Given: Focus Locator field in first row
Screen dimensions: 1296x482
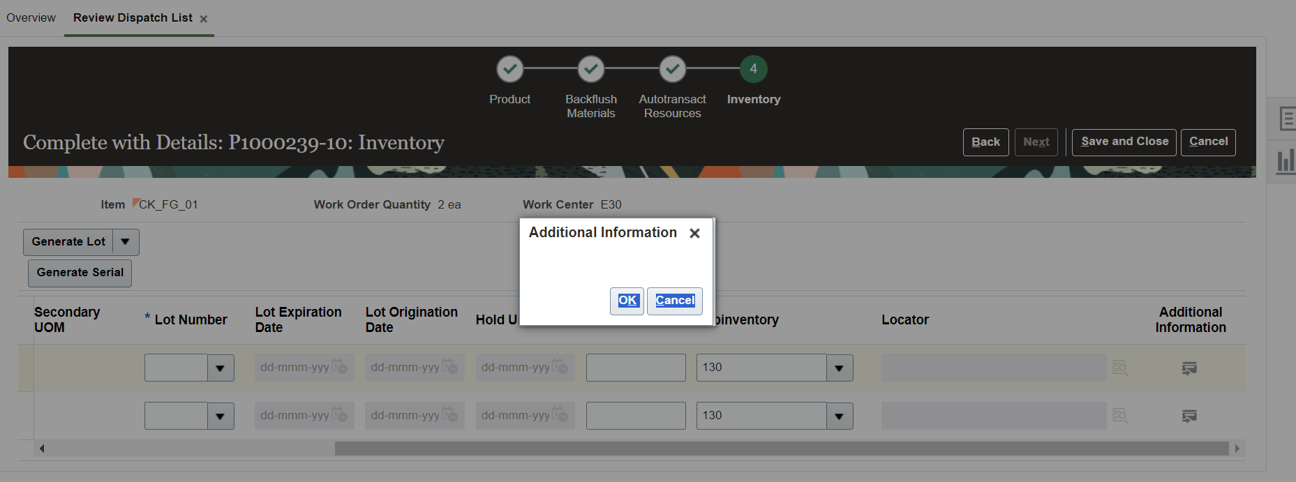Looking at the screenshot, I should (x=994, y=368).
